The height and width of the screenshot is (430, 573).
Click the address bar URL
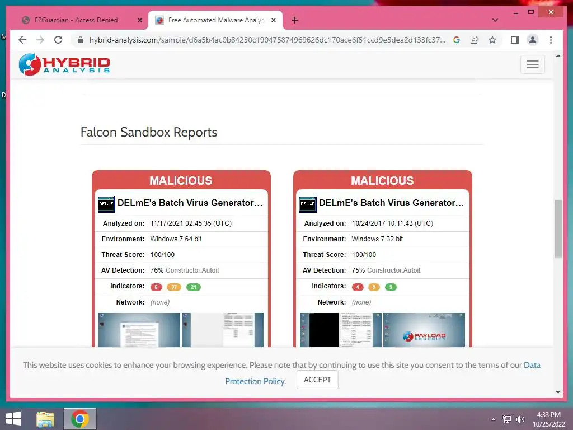tap(267, 40)
